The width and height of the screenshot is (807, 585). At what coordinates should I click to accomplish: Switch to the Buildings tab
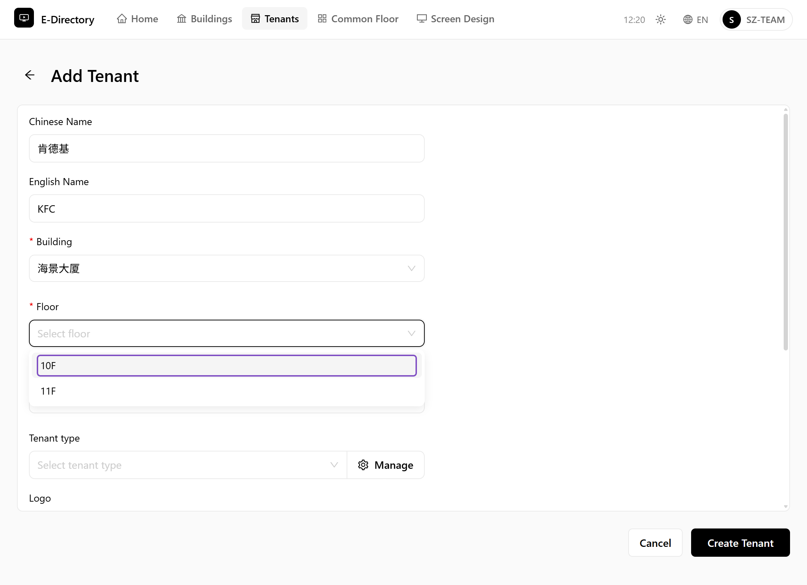[204, 18]
